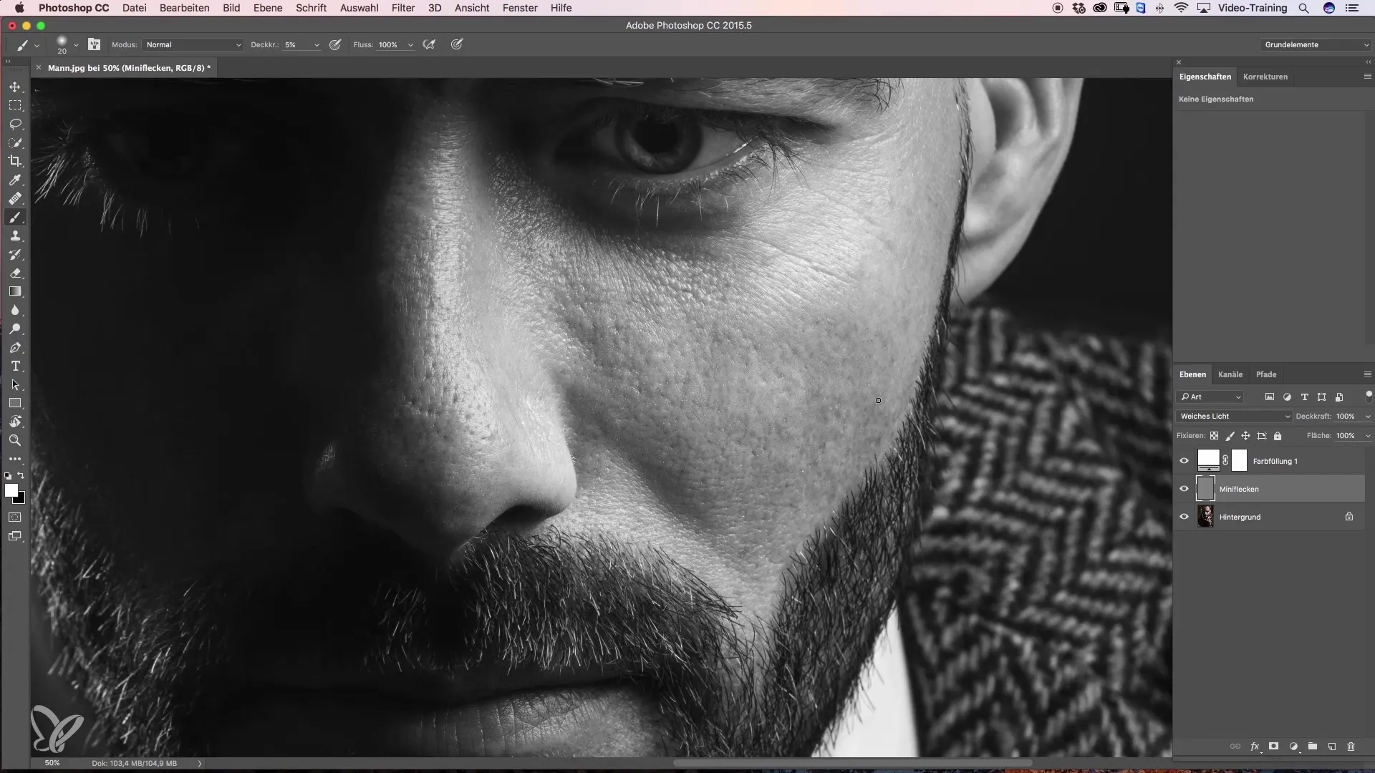Click the zoom level field showing 50%
1375x773 pixels.
[x=52, y=763]
